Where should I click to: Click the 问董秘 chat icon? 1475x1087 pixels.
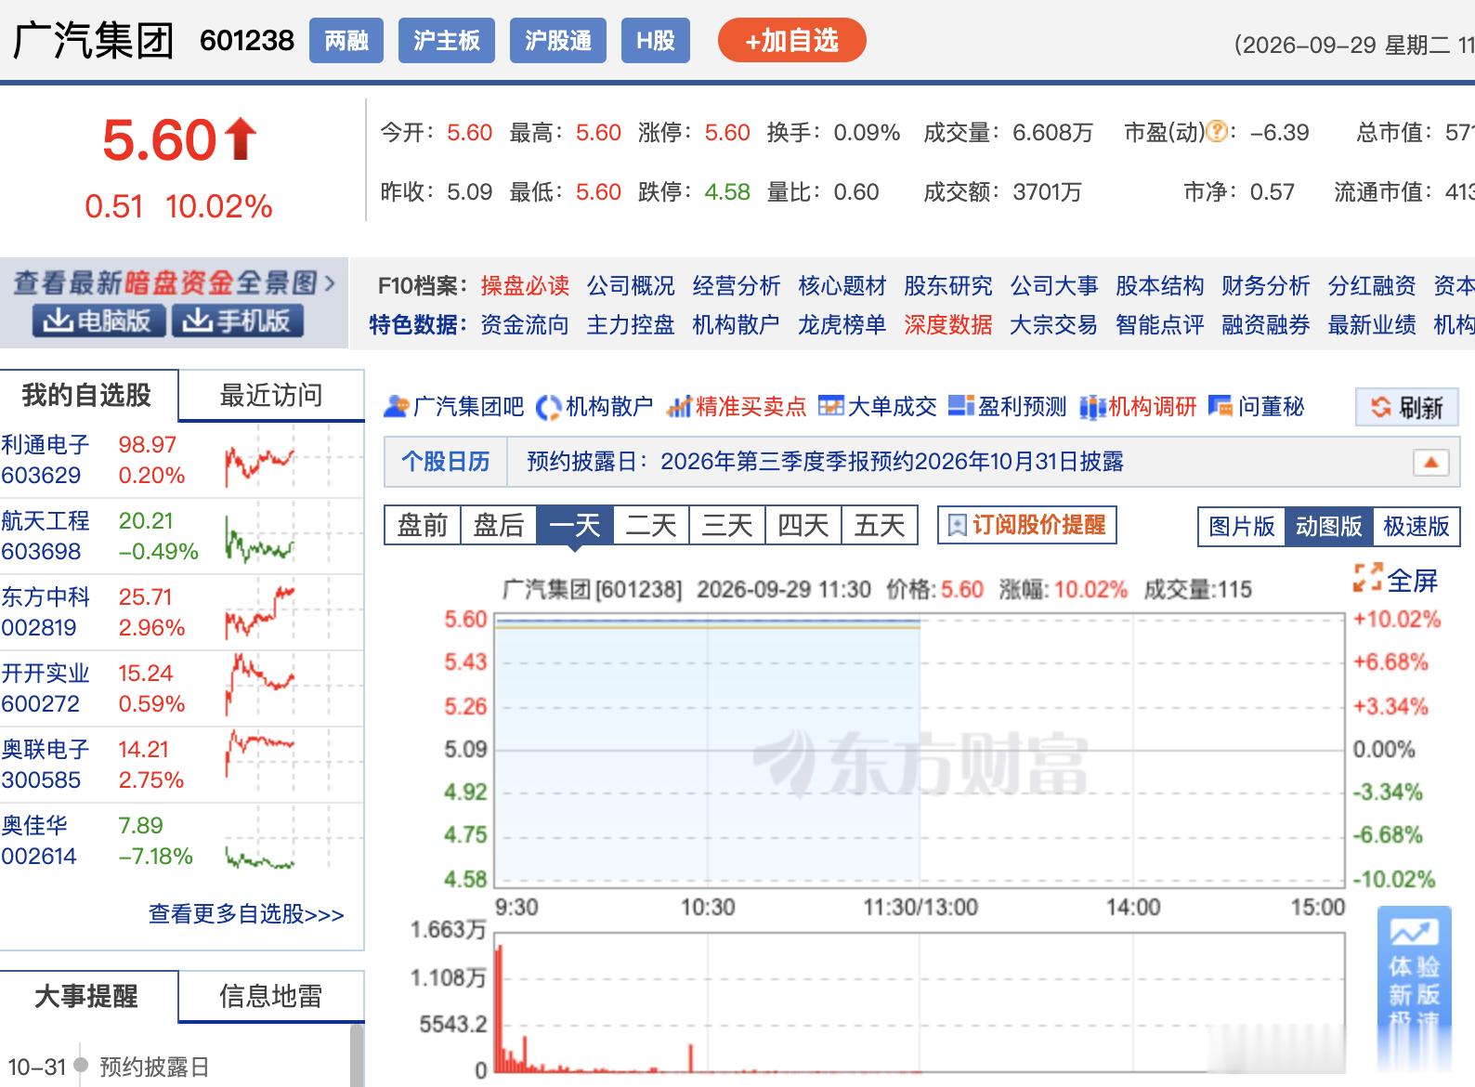pos(1220,407)
